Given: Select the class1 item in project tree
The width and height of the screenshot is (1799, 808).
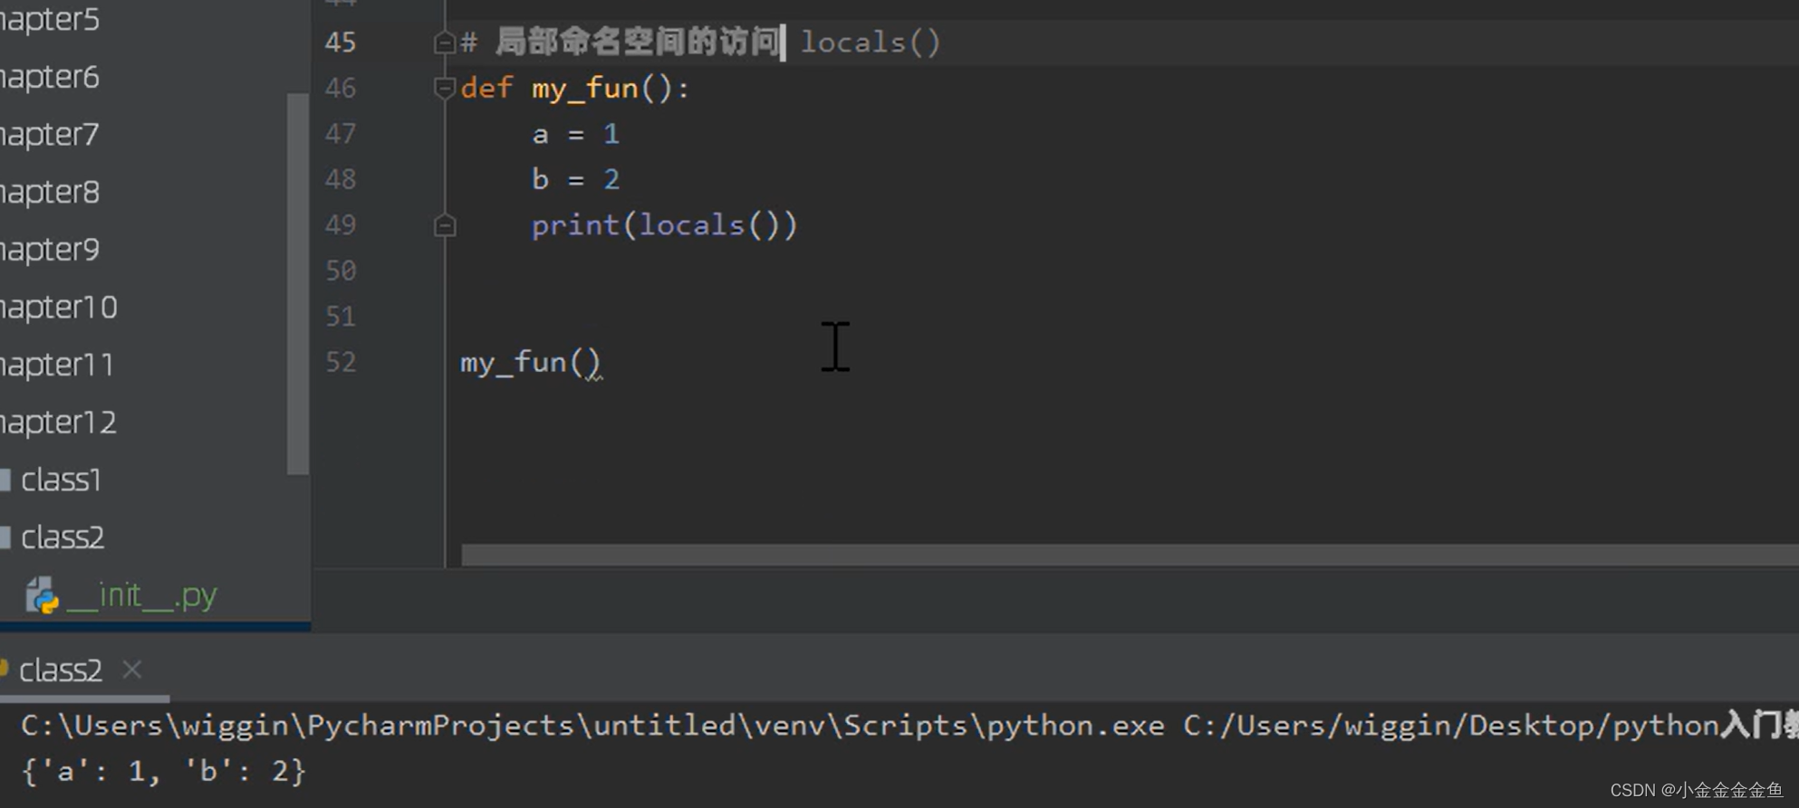Looking at the screenshot, I should coord(61,480).
